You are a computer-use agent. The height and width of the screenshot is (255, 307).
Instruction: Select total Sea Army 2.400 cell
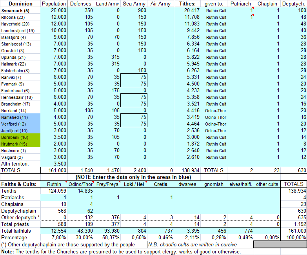(x=134, y=170)
